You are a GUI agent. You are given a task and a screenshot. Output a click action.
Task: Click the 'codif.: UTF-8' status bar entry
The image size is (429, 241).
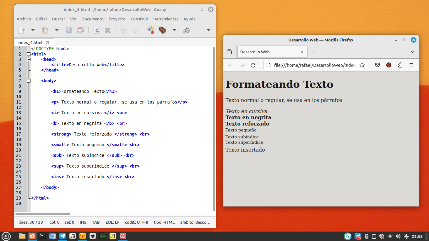click(136, 222)
